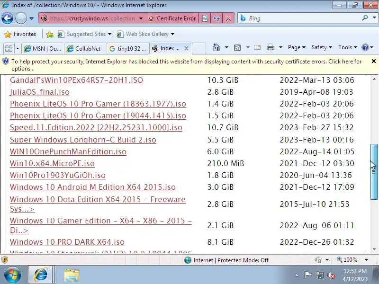The image size is (379, 284).
Task: Expand the feeds dropdown arrow
Action: click(248, 47)
